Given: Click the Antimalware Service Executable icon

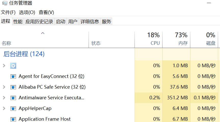Looking at the screenshot, I should [13, 98].
